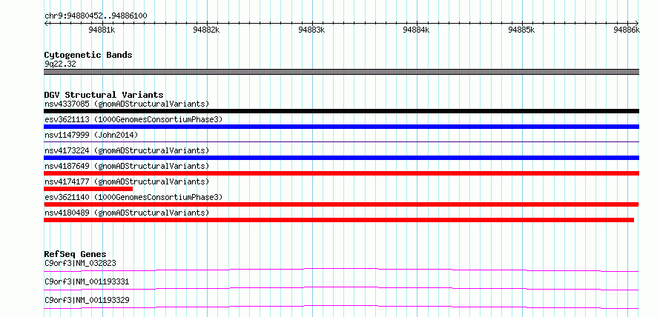Click the short red bar of nsv4174177
This screenshot has width=660, height=317.
88,189
